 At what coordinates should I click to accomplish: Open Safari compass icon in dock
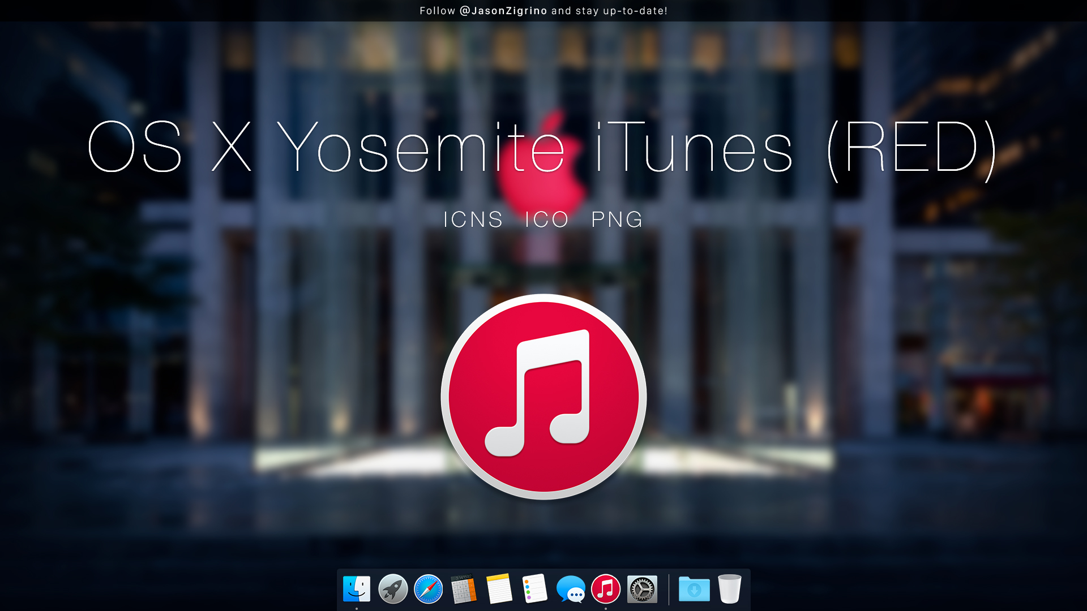[x=428, y=589]
